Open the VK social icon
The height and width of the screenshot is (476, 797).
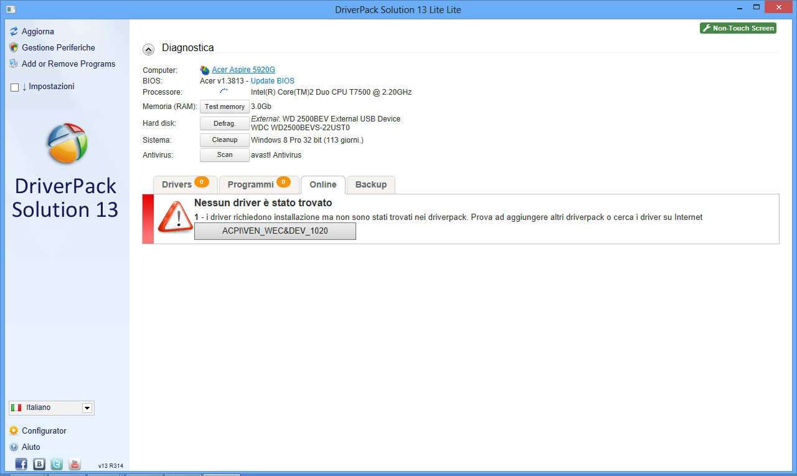pyautogui.click(x=39, y=464)
